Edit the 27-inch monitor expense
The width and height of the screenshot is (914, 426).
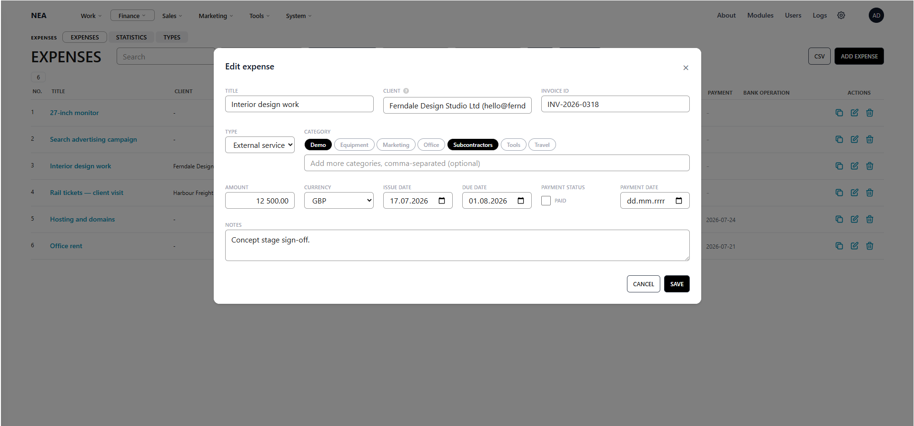click(854, 113)
